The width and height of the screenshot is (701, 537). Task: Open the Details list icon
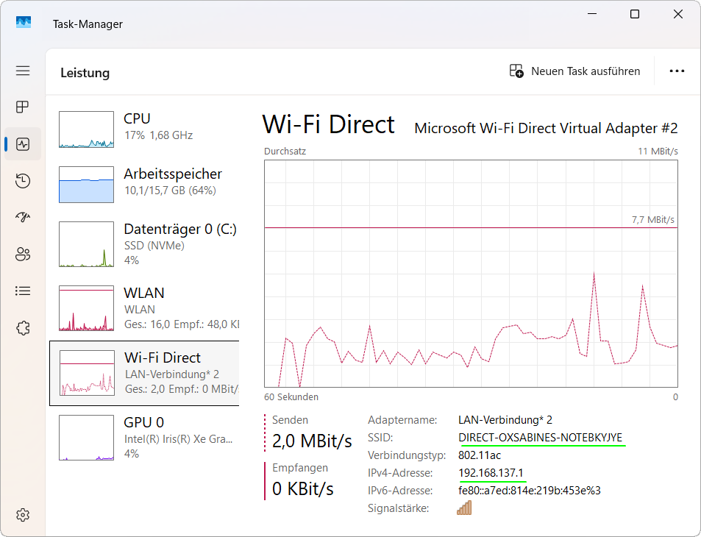(x=23, y=291)
